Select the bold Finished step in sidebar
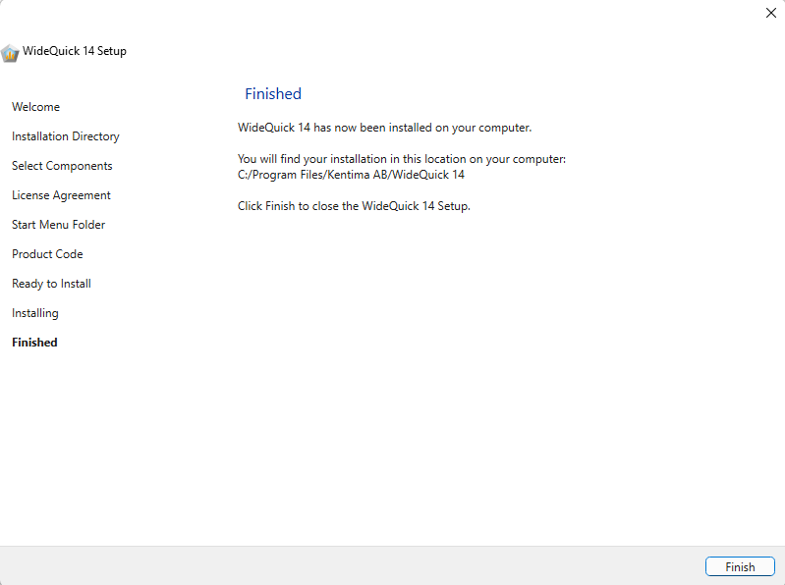785x585 pixels. coord(34,343)
